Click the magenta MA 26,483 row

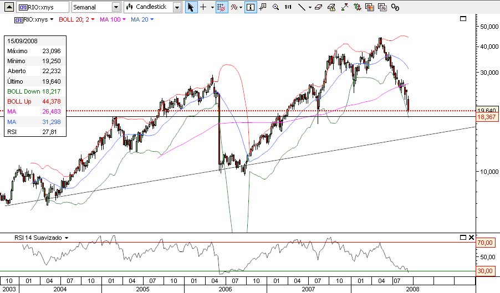[x=35, y=111]
